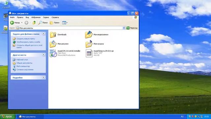The width and height of the screenshot is (211, 119).
Task: Click the globe publish-folder icon
Action: pos(14,42)
